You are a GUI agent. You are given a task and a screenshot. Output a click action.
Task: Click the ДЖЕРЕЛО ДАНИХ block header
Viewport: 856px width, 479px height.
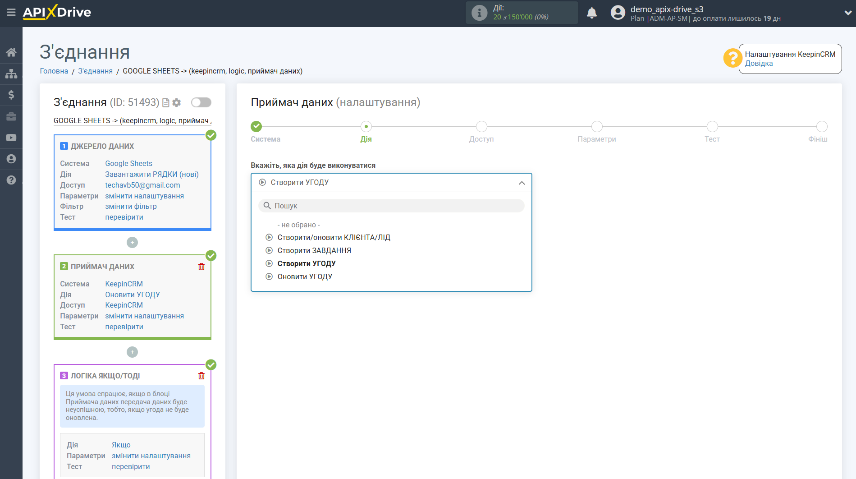coord(102,146)
